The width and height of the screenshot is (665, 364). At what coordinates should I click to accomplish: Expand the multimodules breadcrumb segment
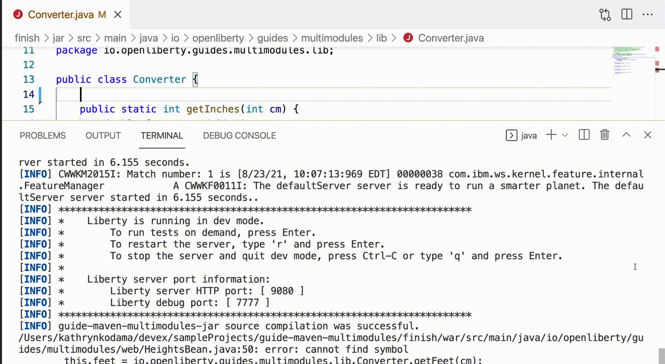tap(332, 38)
